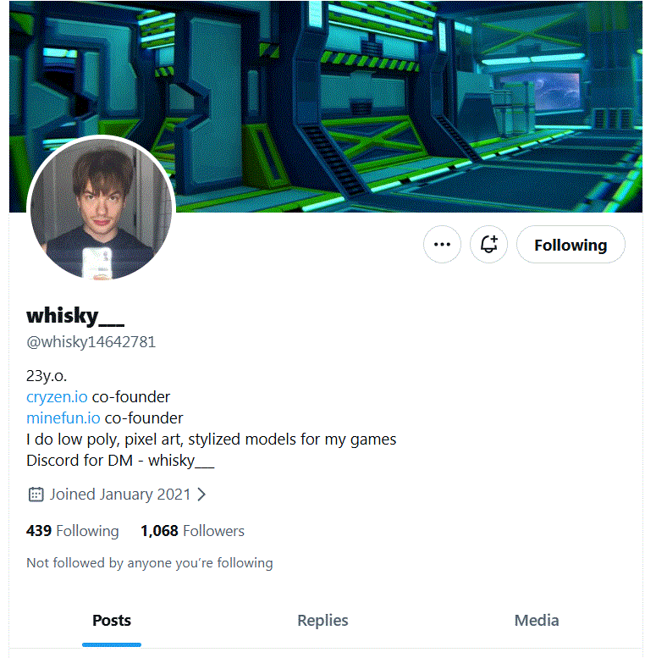656x658 pixels.
Task: Turn on post notifications bell icon
Action: coord(488,244)
